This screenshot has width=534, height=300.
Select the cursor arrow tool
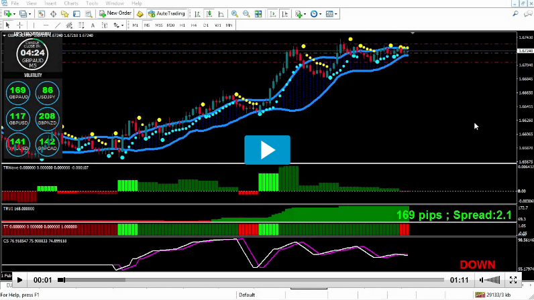point(7,25)
